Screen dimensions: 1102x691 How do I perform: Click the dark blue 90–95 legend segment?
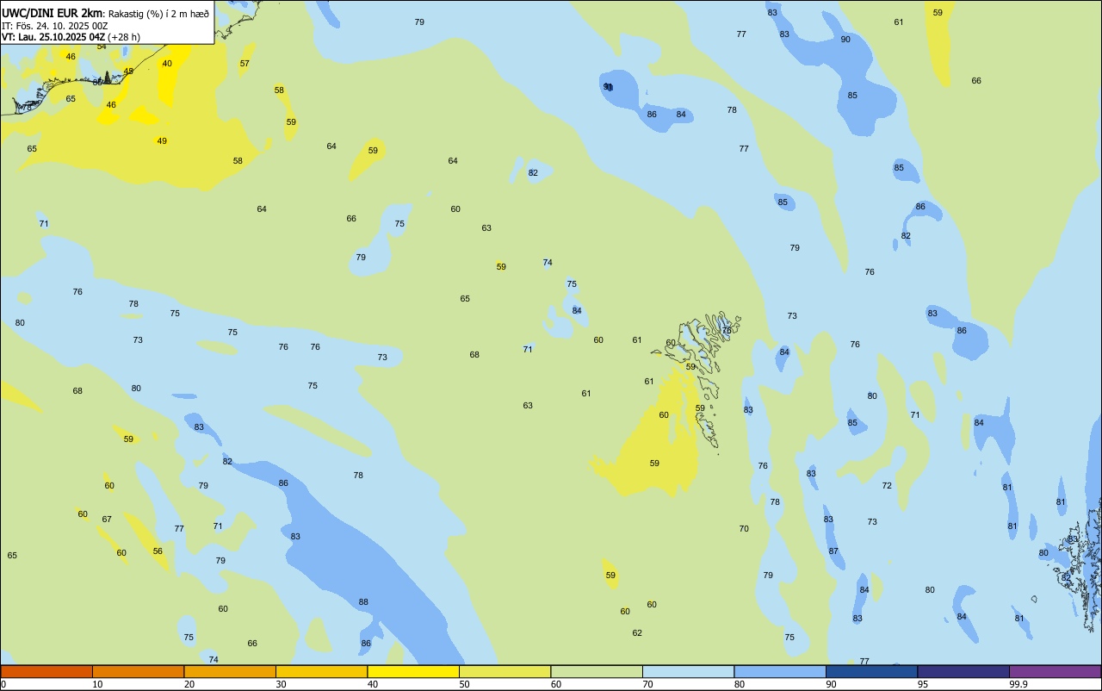click(x=871, y=671)
